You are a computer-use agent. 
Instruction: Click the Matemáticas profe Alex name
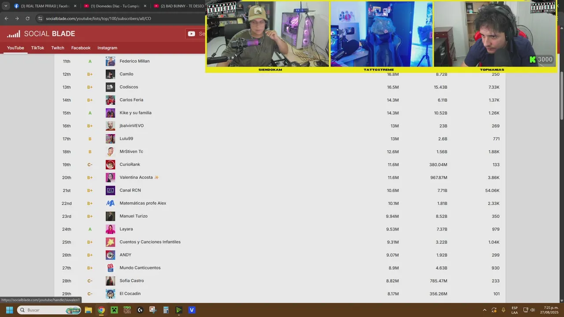pyautogui.click(x=143, y=203)
